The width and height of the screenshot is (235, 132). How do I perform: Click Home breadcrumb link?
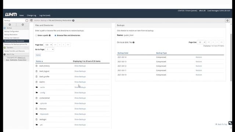pos(36,21)
